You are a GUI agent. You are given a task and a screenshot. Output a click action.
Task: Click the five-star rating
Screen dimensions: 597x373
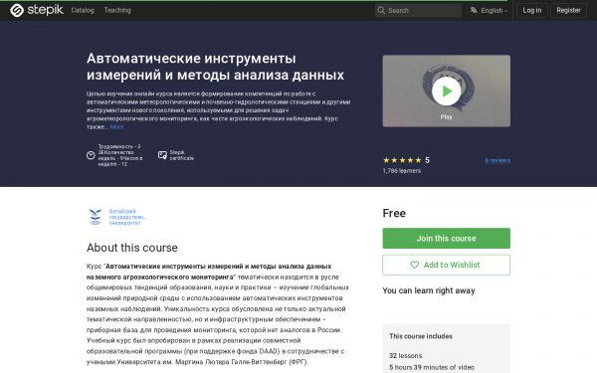(402, 160)
